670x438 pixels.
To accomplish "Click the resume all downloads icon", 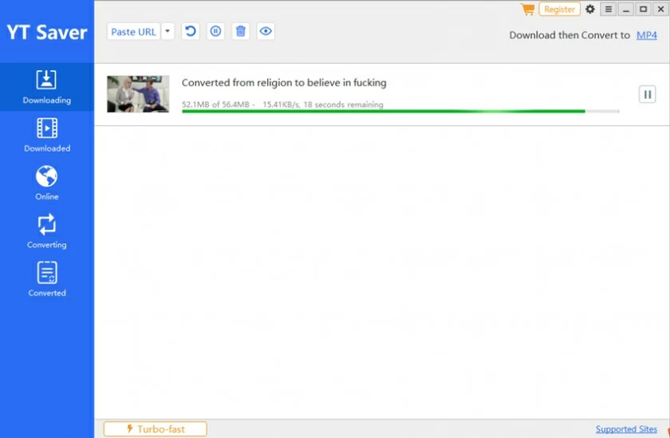I will tap(190, 32).
